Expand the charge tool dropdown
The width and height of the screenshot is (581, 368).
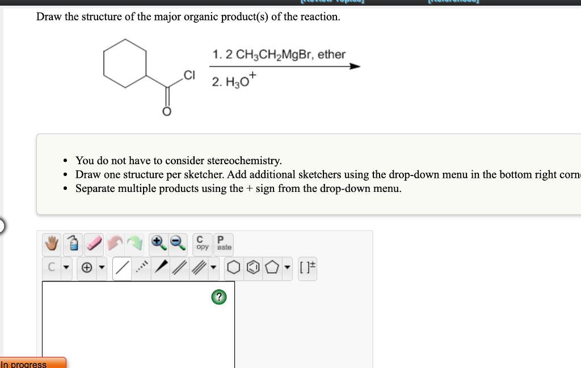click(x=102, y=268)
